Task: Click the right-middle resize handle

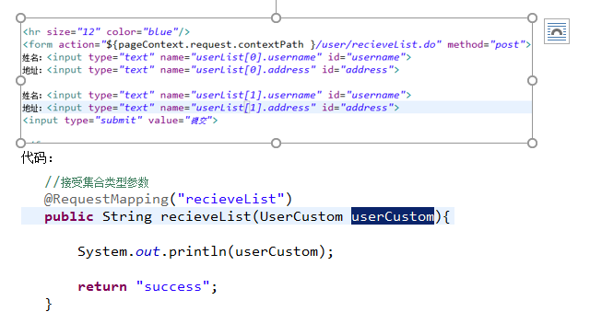Action: 532,81
